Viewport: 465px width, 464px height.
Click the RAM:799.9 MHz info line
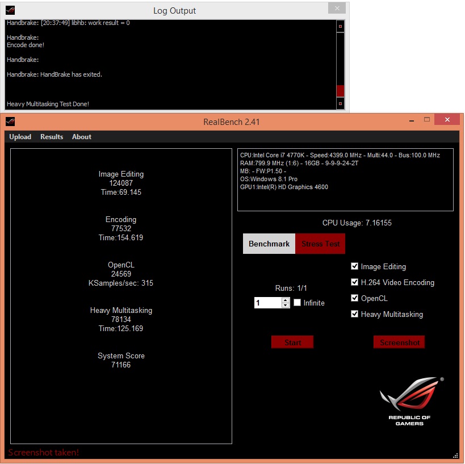coord(299,163)
